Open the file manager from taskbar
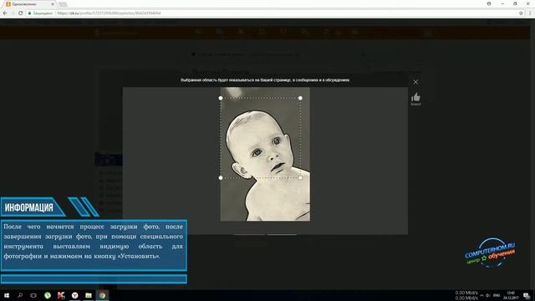The height and width of the screenshot is (301, 535). [x=89, y=295]
